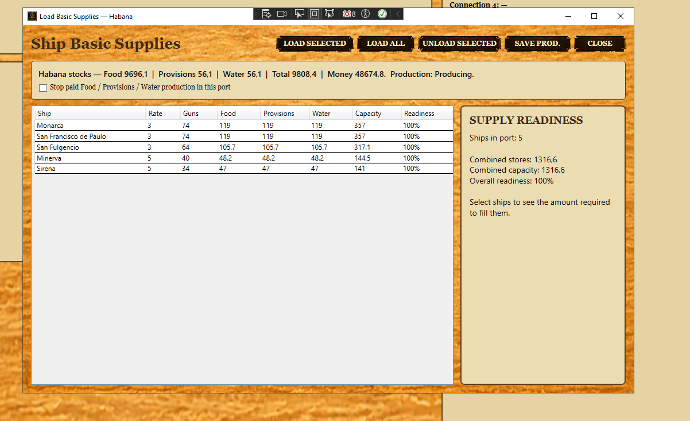The image size is (690, 421).
Task: Click the Ships in port: 5 line
Action: (x=496, y=138)
